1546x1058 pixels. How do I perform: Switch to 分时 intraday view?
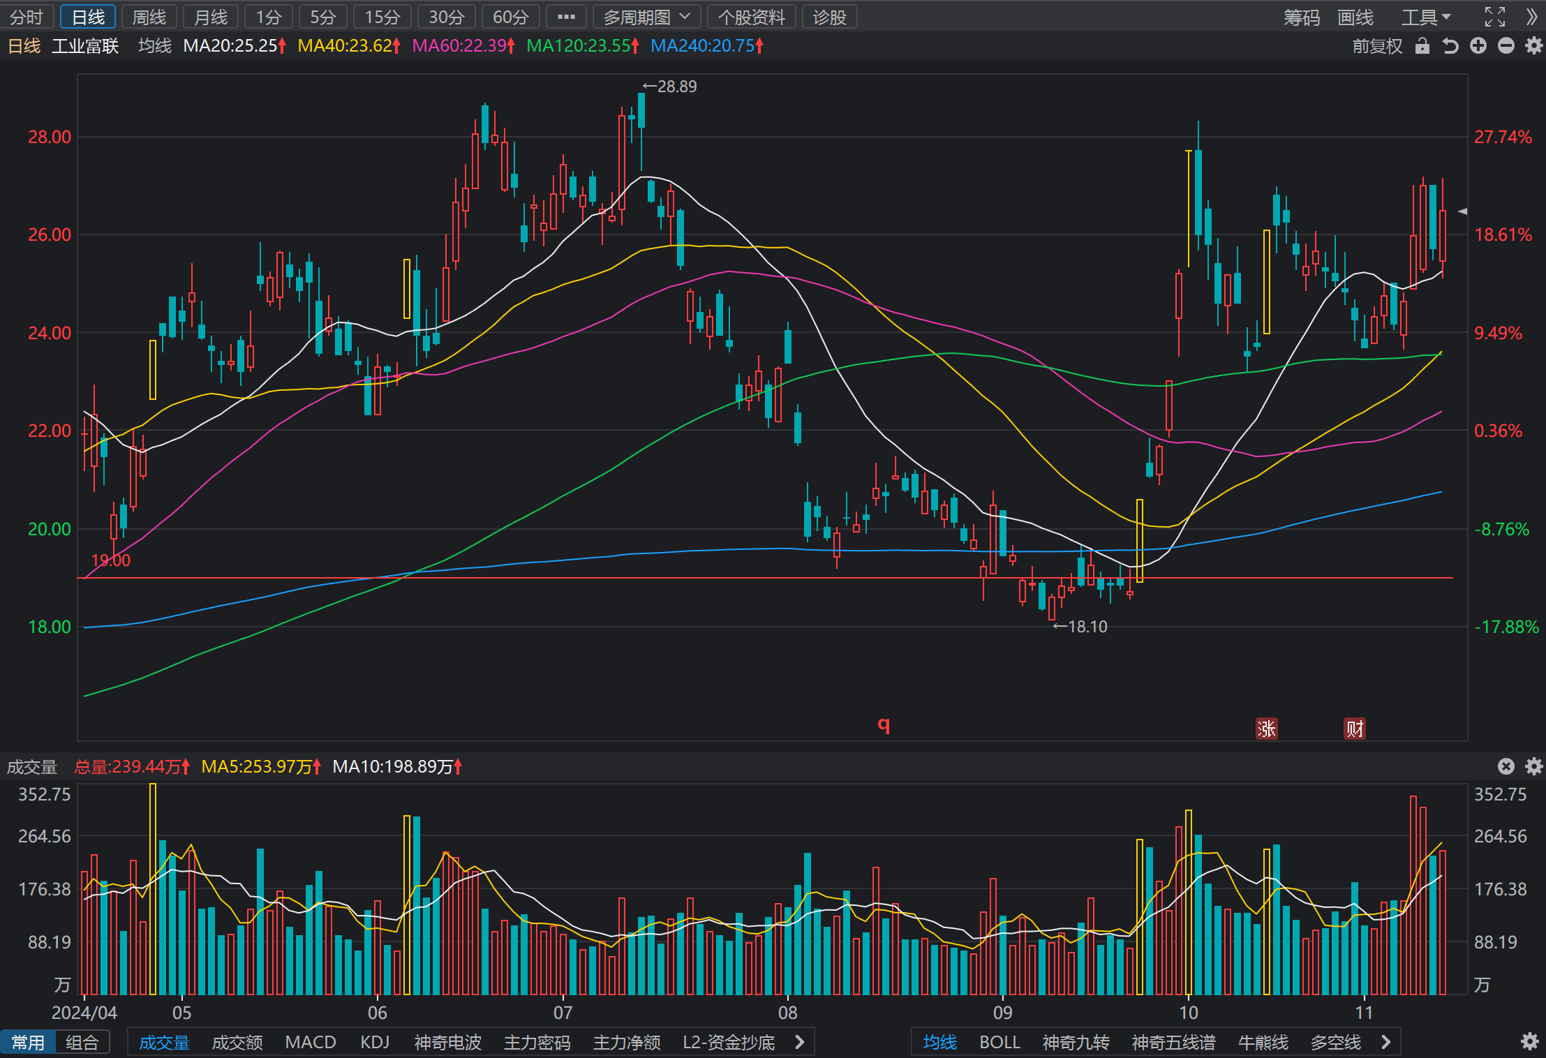pos(27,17)
